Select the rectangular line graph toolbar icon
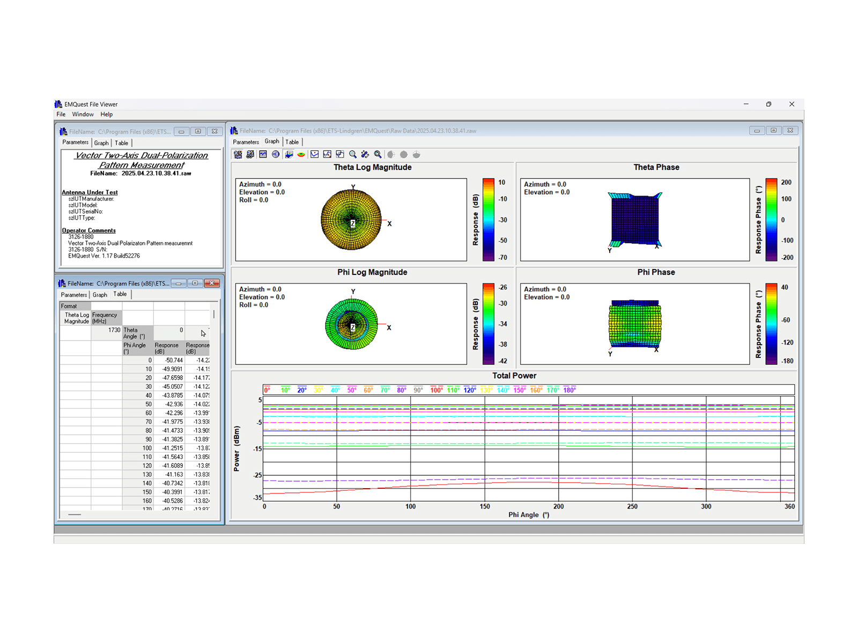This screenshot has height=643, width=858. [x=263, y=154]
